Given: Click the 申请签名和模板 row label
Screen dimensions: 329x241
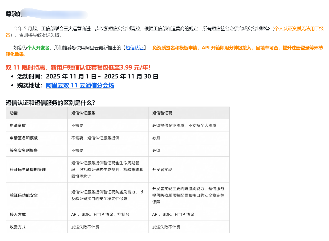Looking at the screenshot, I should (x=24, y=138).
